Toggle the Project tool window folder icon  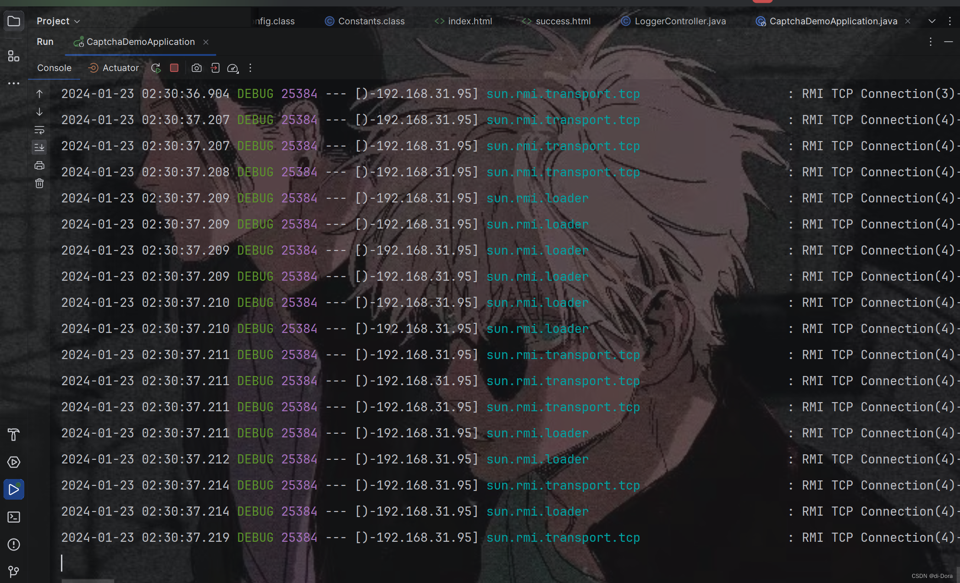click(14, 21)
